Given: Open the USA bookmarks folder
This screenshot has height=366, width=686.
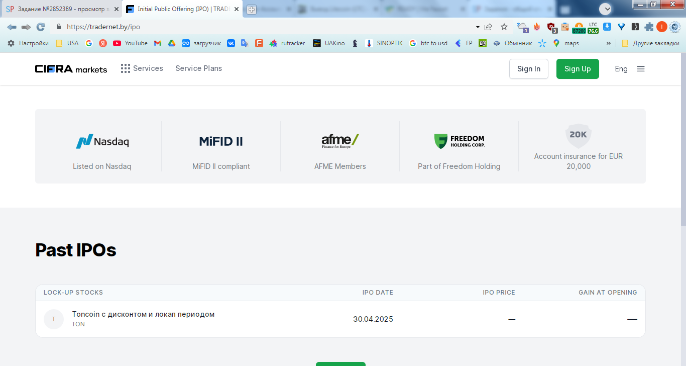Looking at the screenshot, I should [x=67, y=43].
